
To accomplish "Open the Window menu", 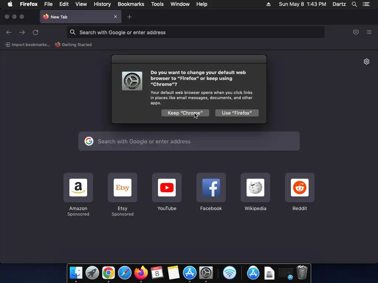I will point(180,4).
